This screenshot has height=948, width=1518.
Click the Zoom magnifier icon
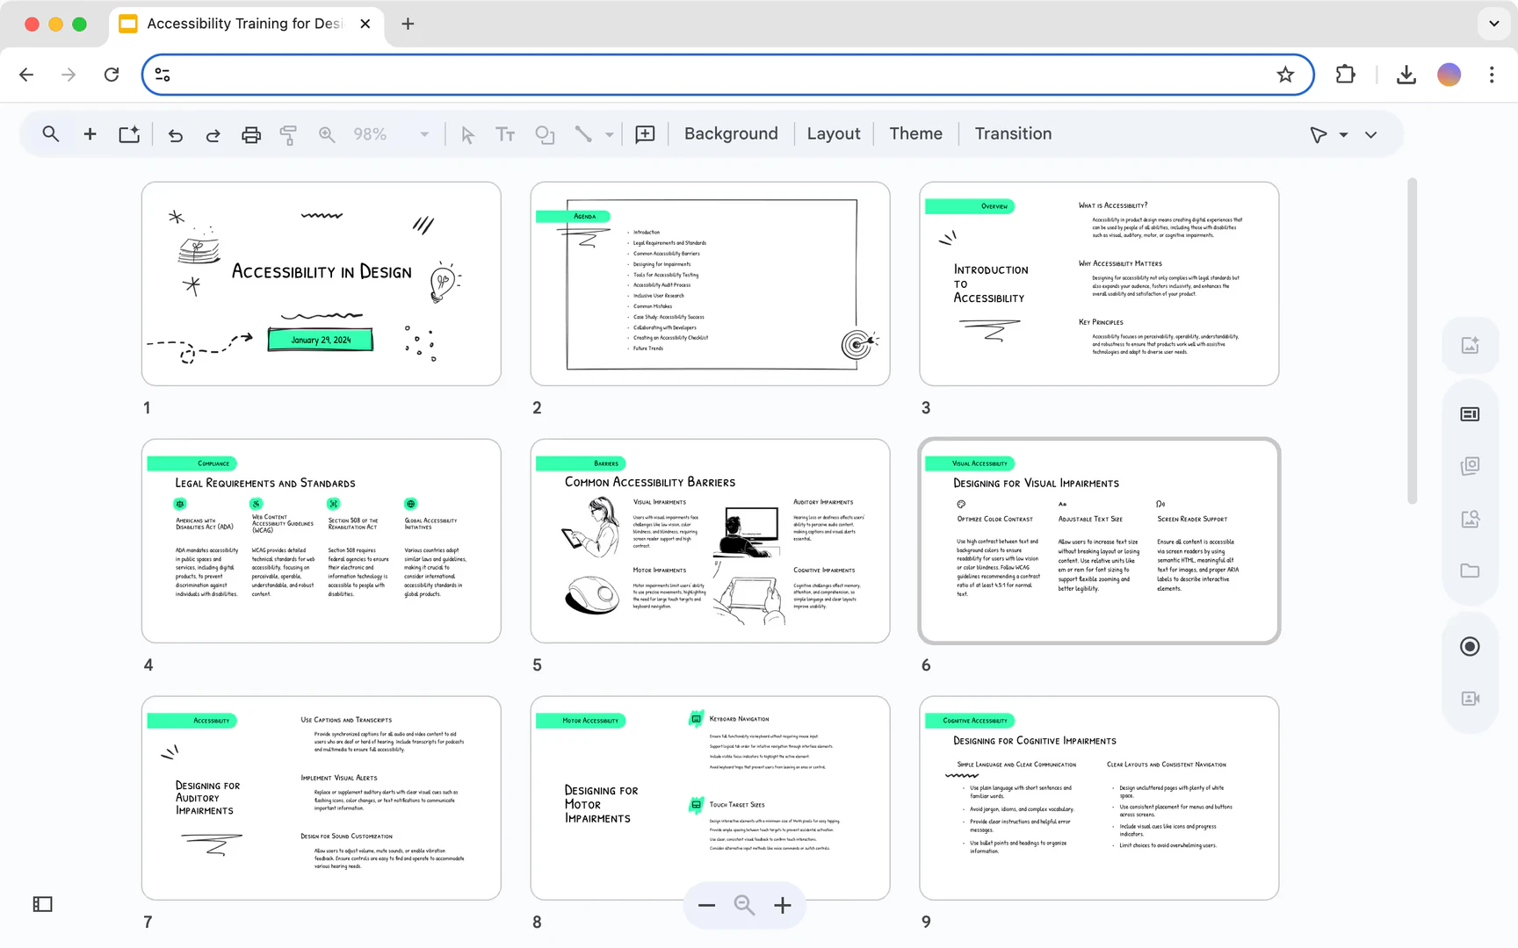[x=327, y=134]
